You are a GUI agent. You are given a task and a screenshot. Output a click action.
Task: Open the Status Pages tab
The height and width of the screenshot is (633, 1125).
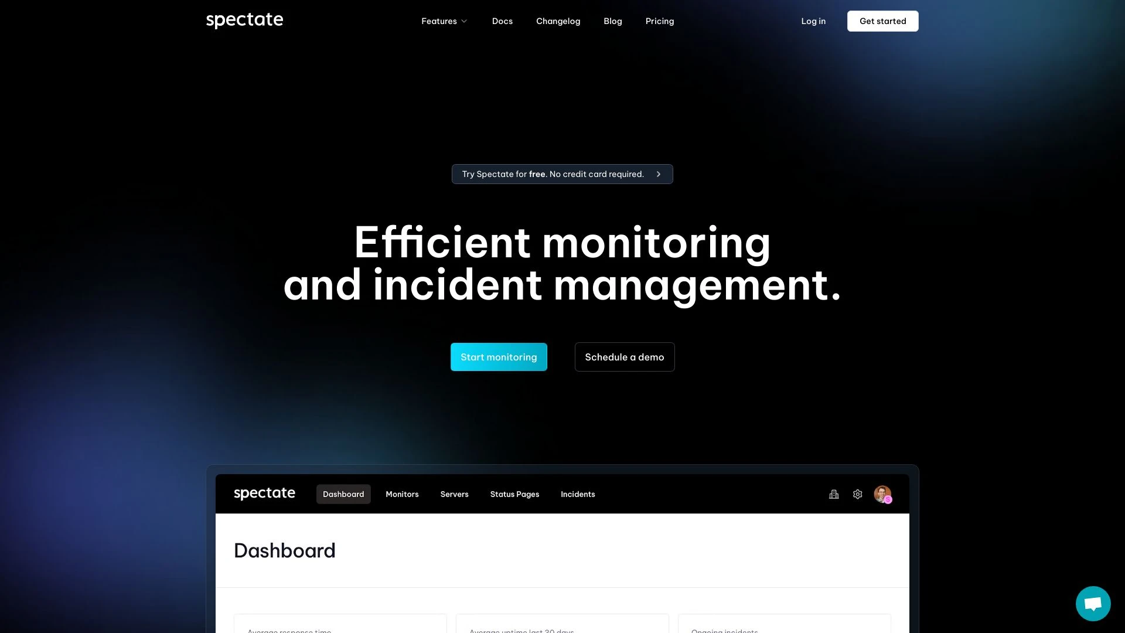click(514, 494)
